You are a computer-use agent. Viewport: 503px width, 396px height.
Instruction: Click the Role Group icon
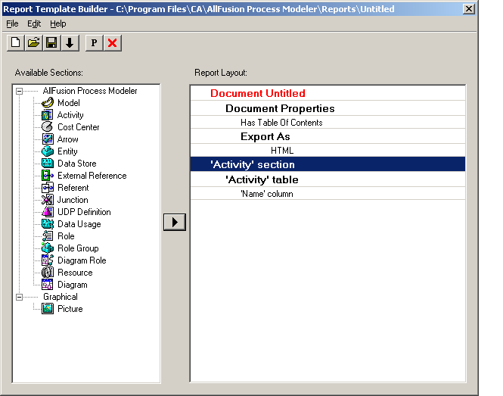[x=48, y=248]
